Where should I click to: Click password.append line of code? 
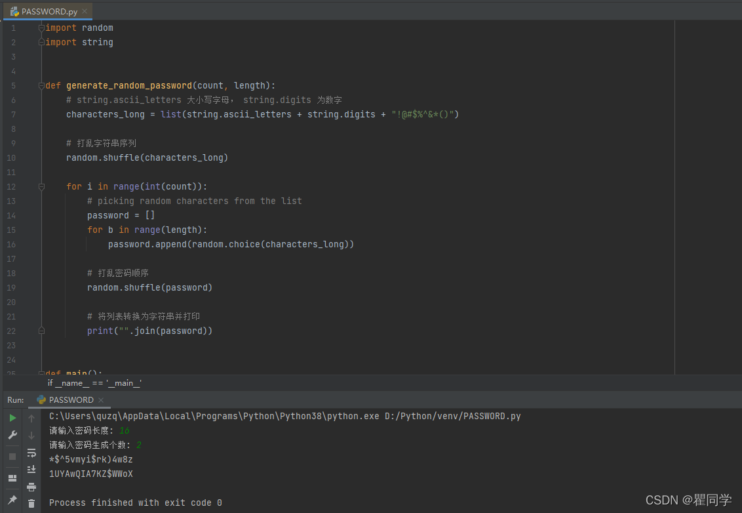231,245
